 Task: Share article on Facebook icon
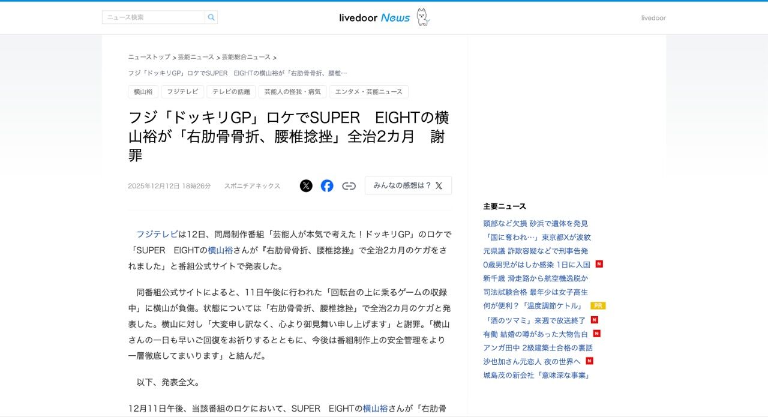(327, 186)
